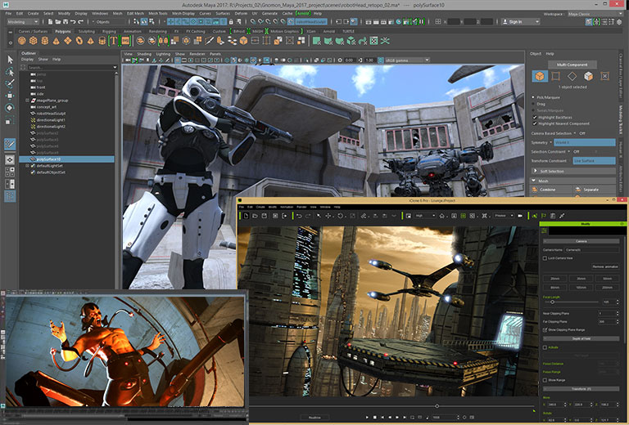Select the Move tool in Maya toolbox
This screenshot has width=629, height=425.
coord(10,96)
